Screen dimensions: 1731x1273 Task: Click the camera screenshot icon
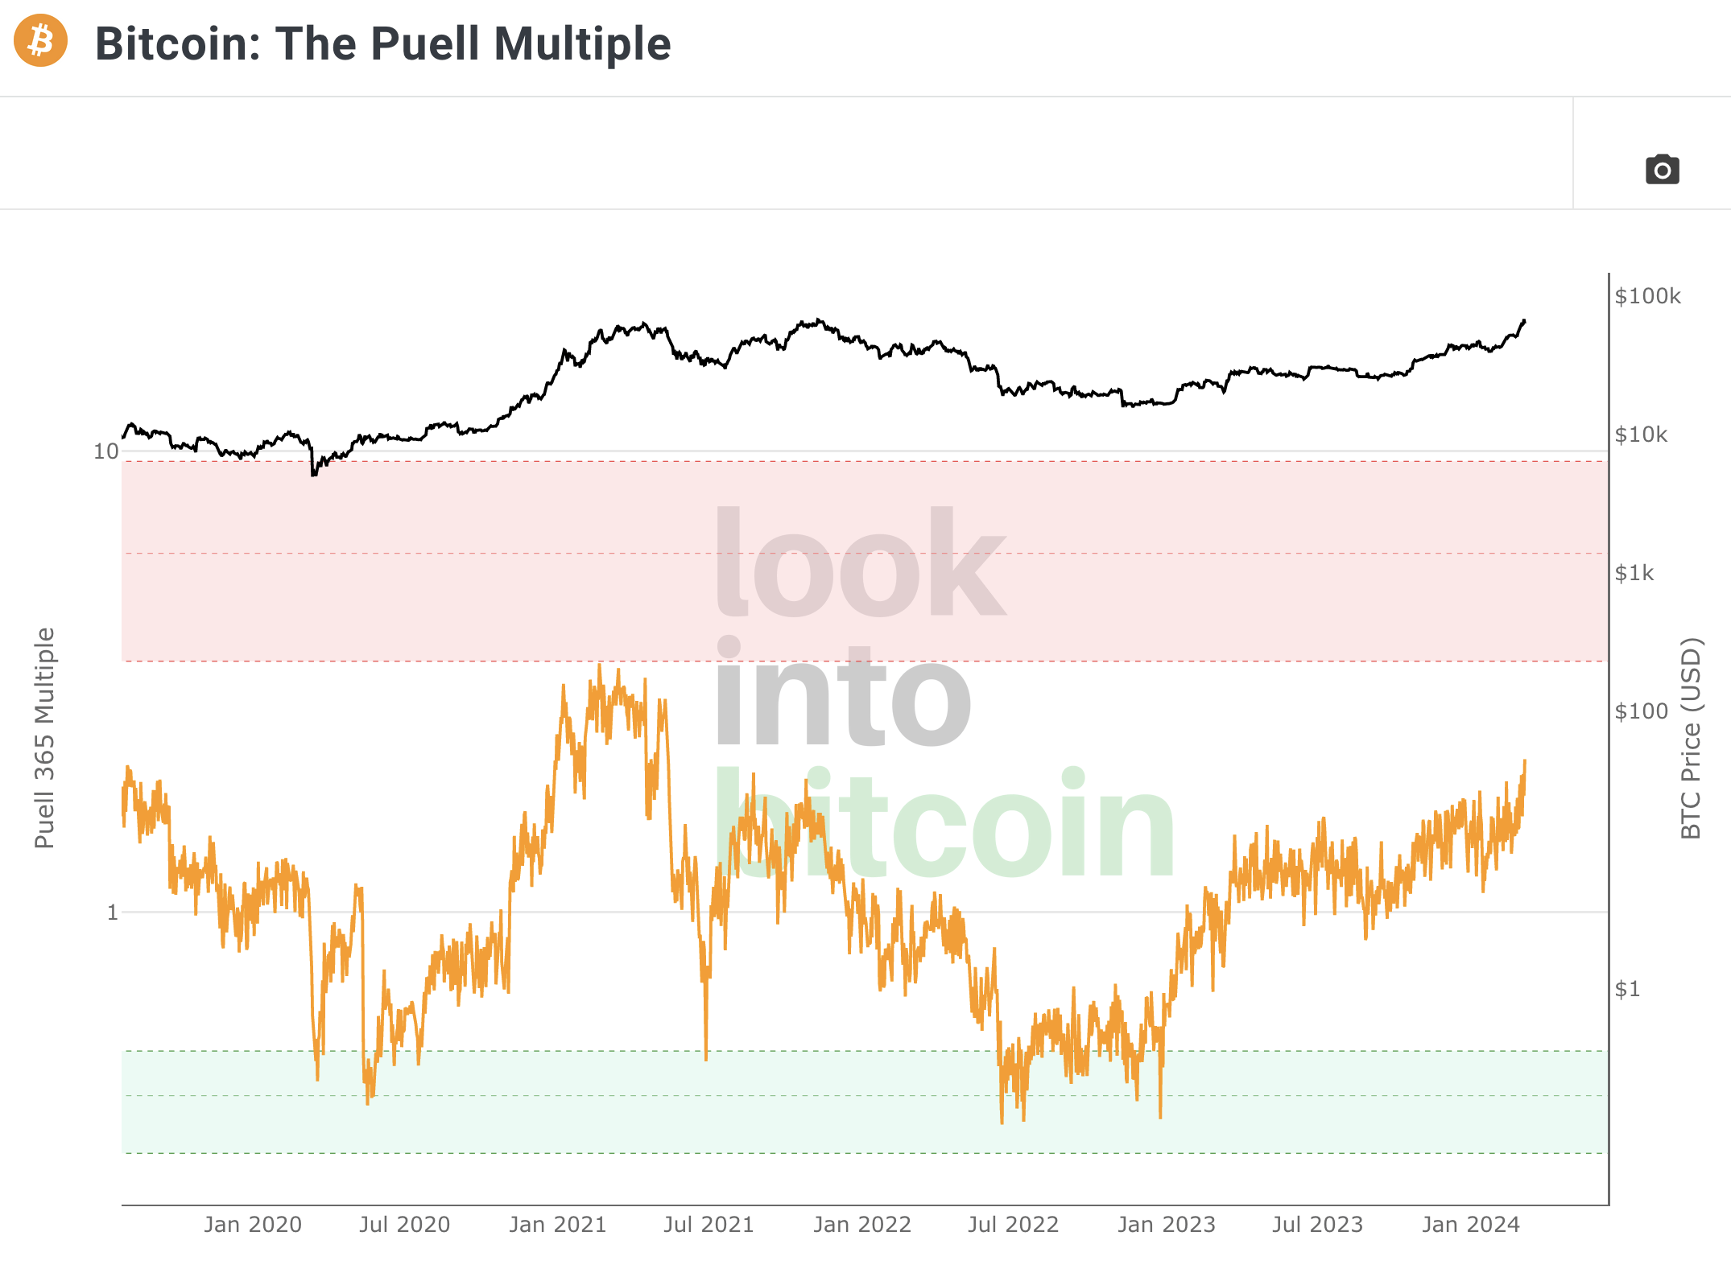pos(1662,171)
